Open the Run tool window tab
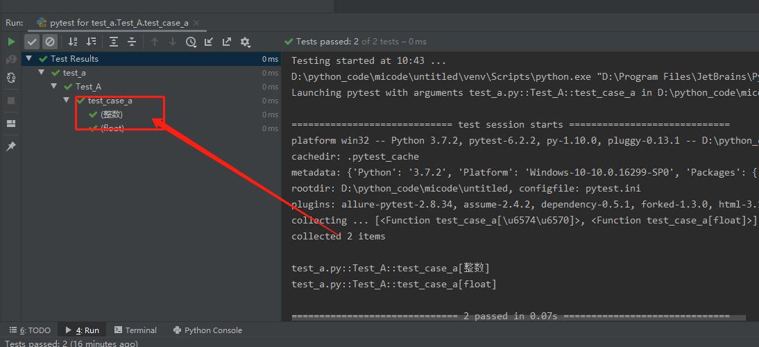Screen dimensions: 759x347 [x=83, y=330]
